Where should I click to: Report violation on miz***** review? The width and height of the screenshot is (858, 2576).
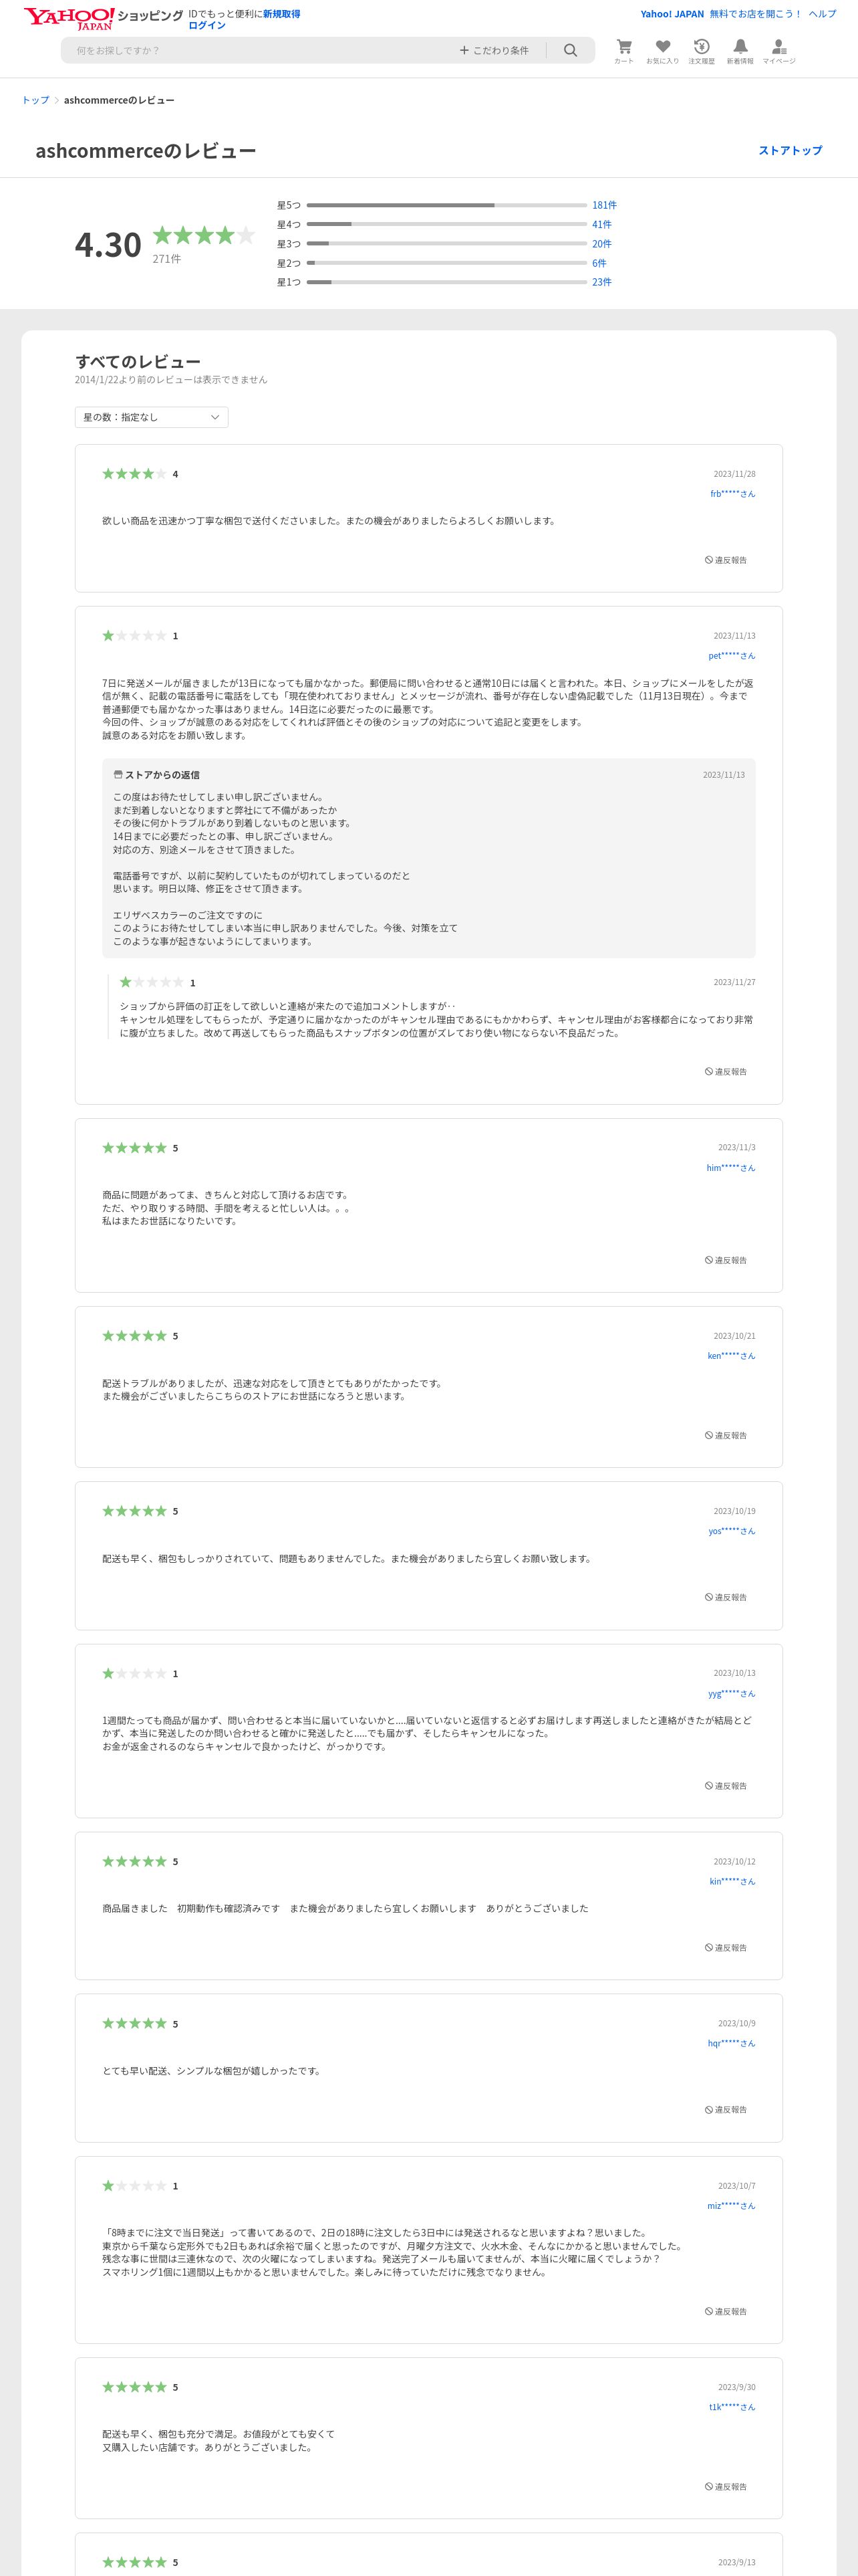coord(726,2311)
